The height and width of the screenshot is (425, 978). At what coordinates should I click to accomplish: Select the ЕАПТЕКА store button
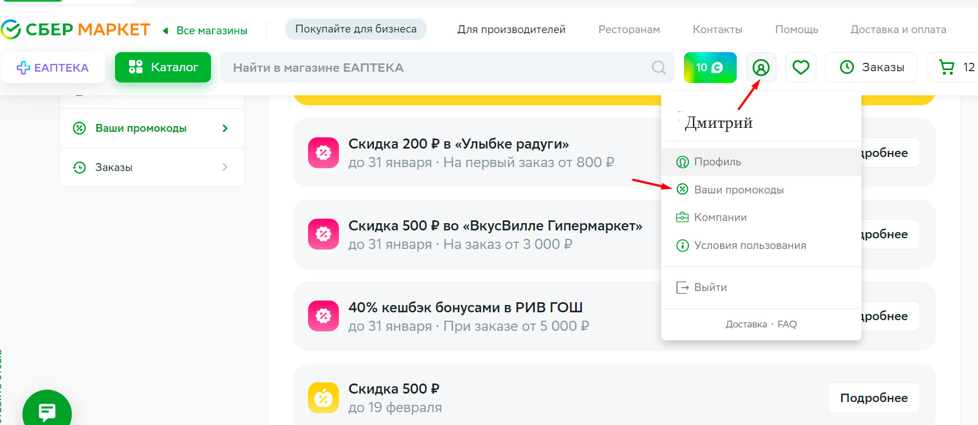click(x=53, y=67)
